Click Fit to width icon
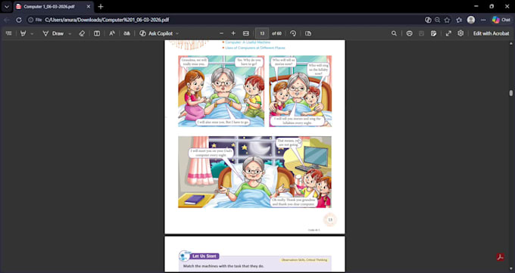 (x=246, y=33)
